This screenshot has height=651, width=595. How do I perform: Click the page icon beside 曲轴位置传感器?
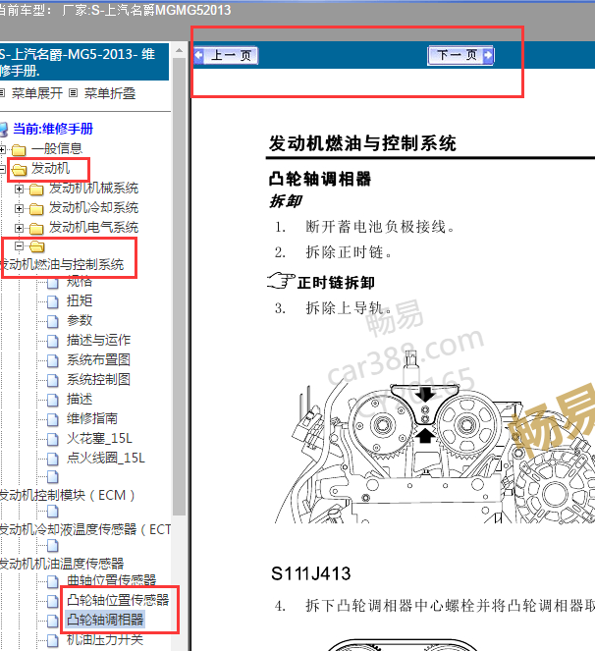click(x=53, y=581)
